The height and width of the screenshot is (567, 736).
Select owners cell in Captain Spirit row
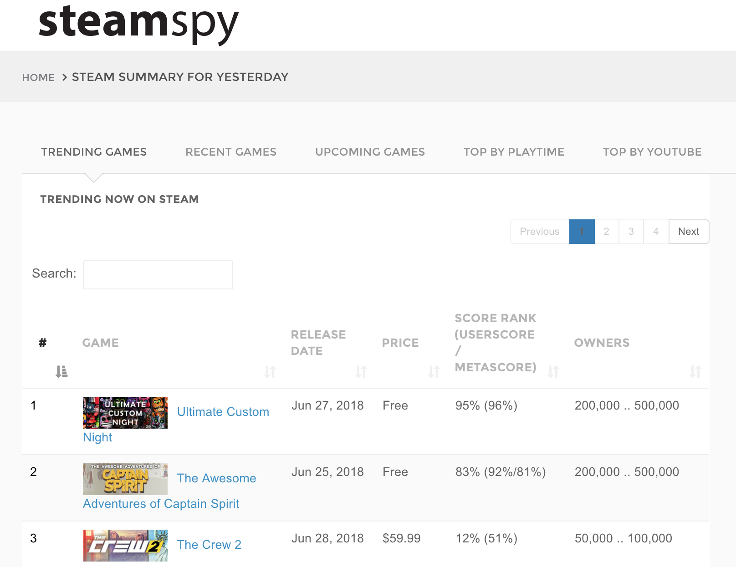click(627, 472)
